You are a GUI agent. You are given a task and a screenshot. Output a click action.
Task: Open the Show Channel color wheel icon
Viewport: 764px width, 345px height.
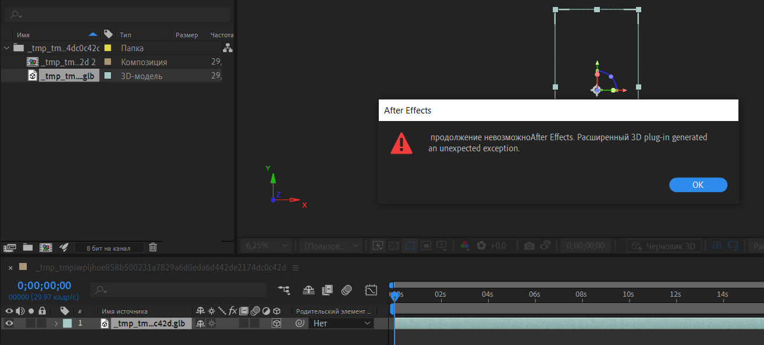(464, 246)
